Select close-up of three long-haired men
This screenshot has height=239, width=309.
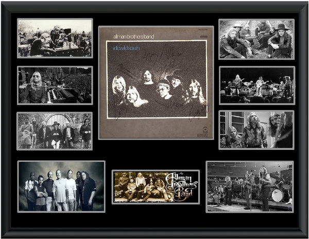pyautogui.click(x=256, y=130)
